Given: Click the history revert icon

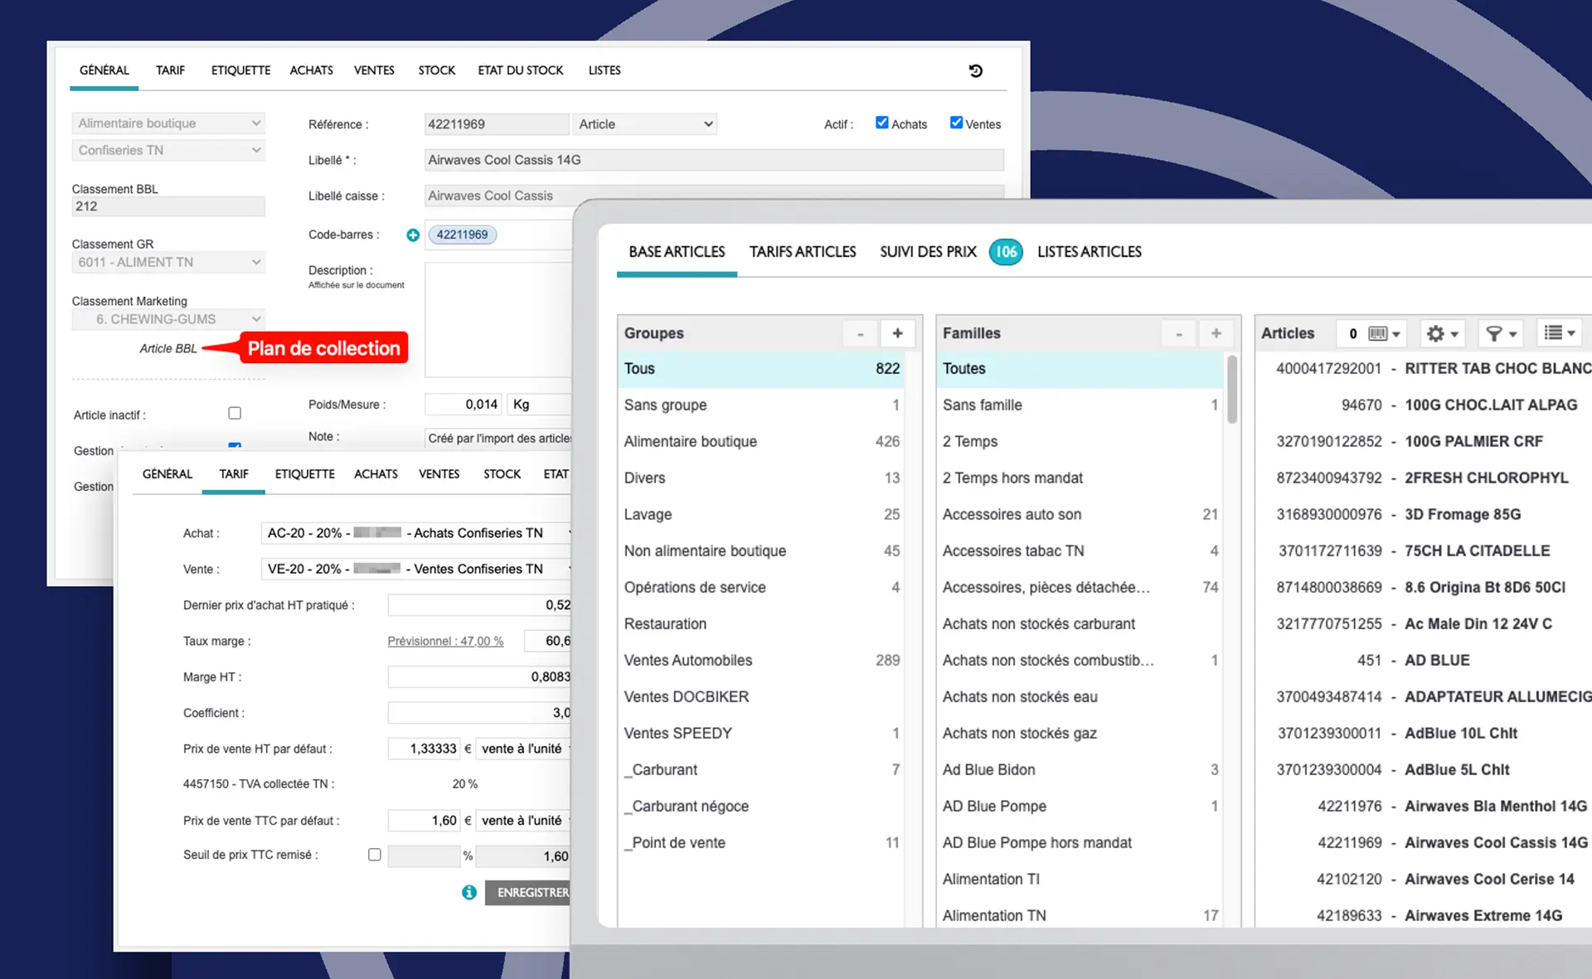Looking at the screenshot, I should 976,71.
